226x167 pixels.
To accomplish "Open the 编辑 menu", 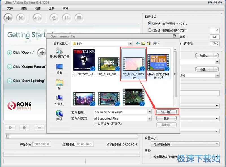I will click(x=24, y=8).
